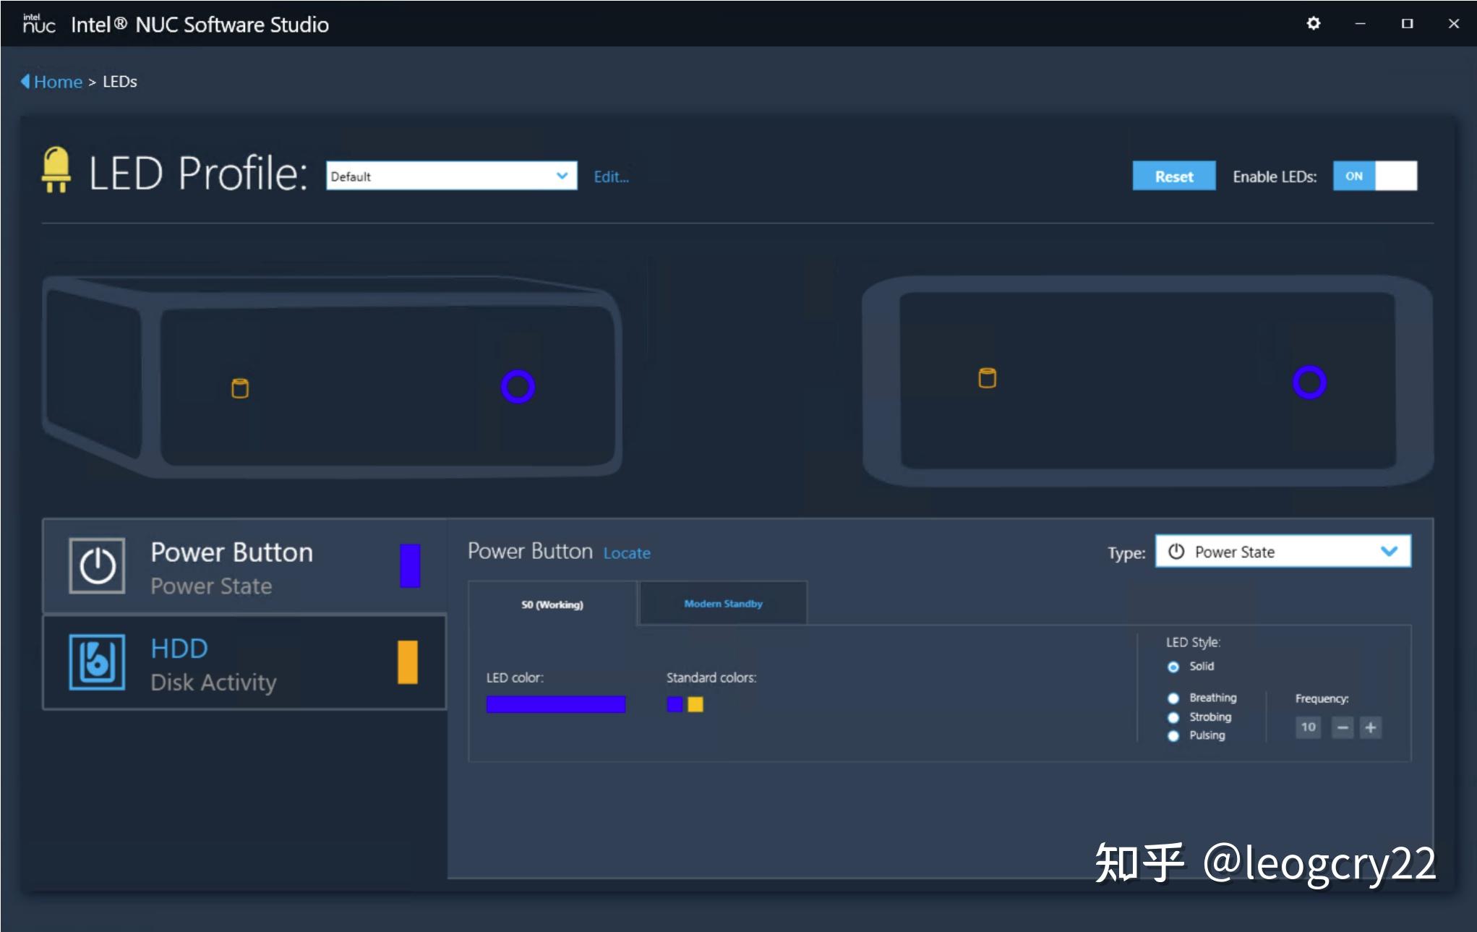Click the frequency value field 10
Viewport: 1477px width, 932px height.
click(1308, 727)
